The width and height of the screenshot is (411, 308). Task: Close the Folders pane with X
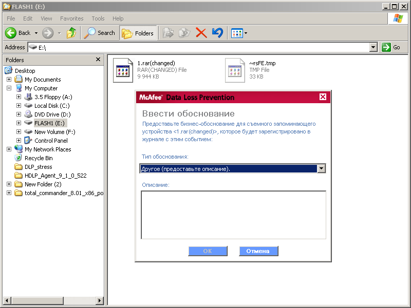click(x=98, y=60)
